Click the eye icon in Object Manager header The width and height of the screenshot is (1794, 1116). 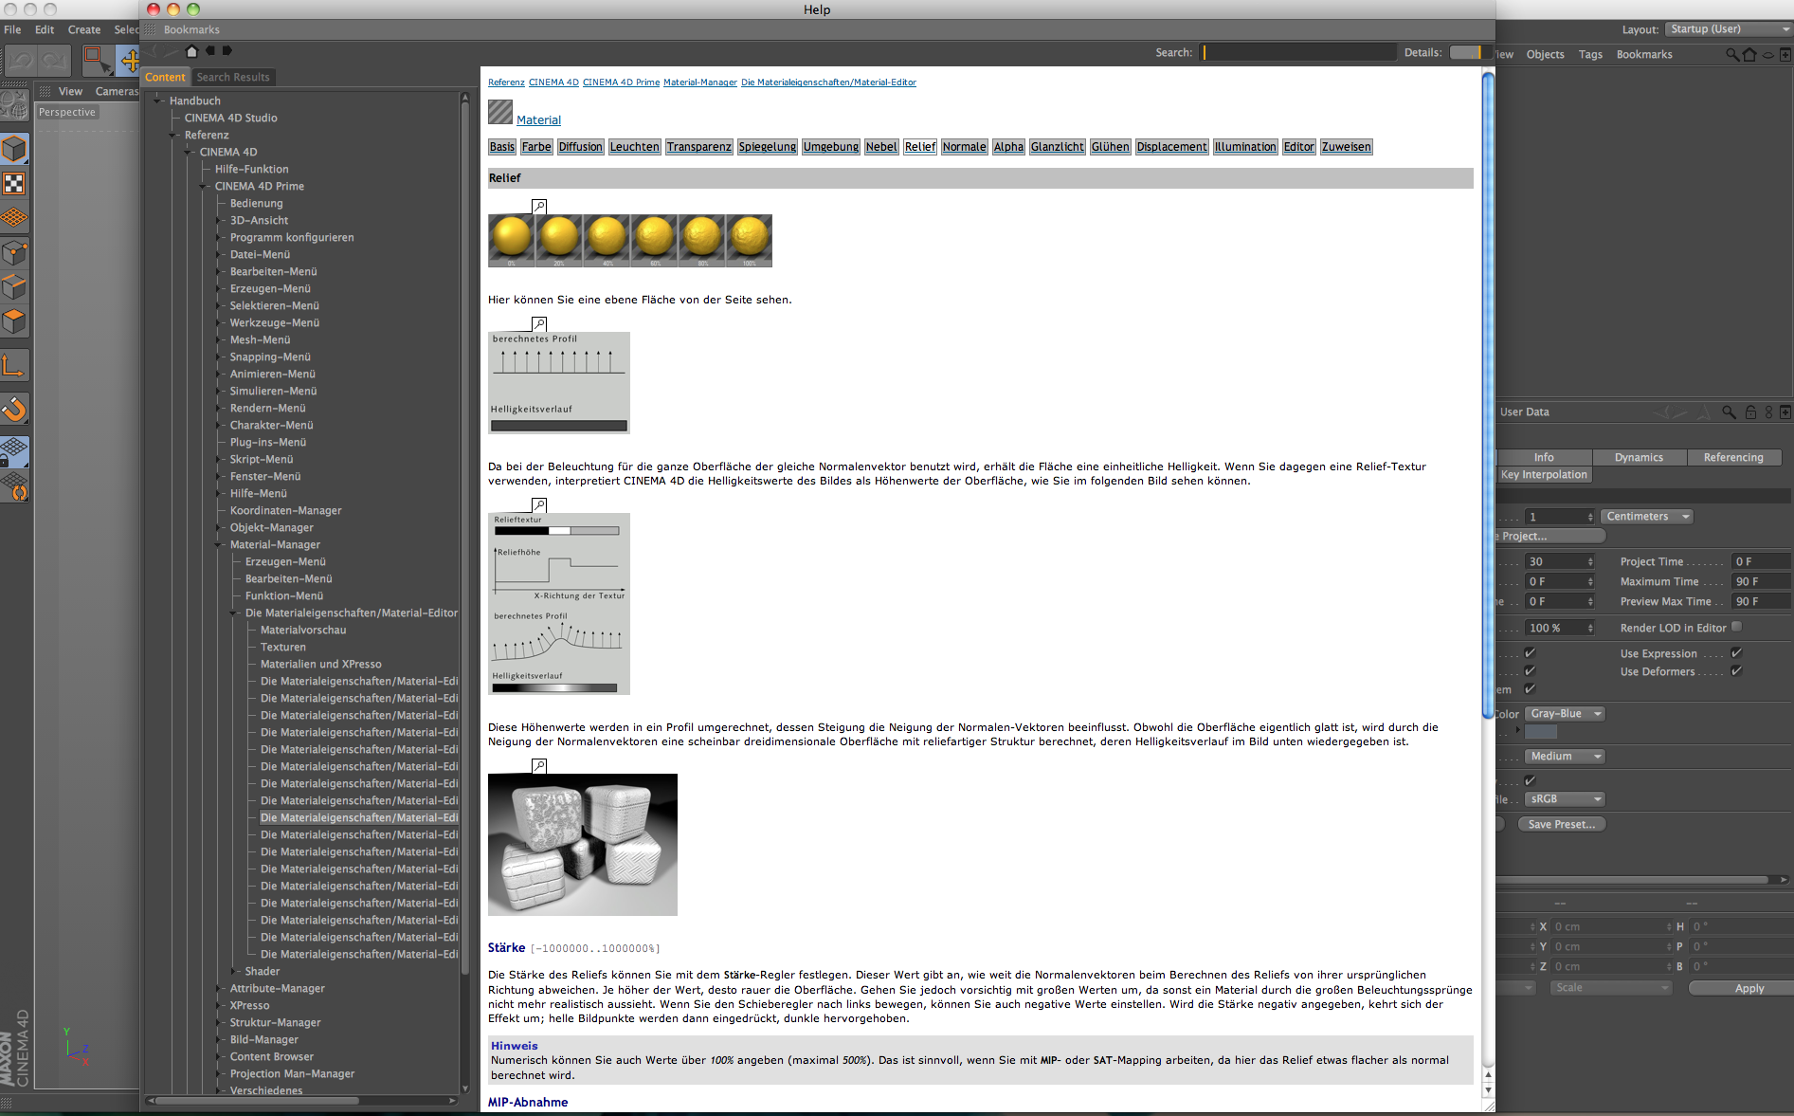(x=1767, y=54)
